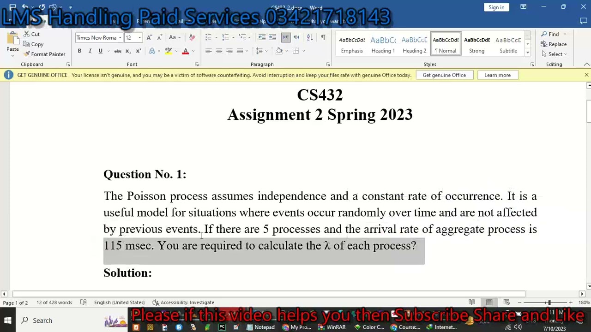Toggle italic formatting
The height and width of the screenshot is (332, 591).
[90, 51]
